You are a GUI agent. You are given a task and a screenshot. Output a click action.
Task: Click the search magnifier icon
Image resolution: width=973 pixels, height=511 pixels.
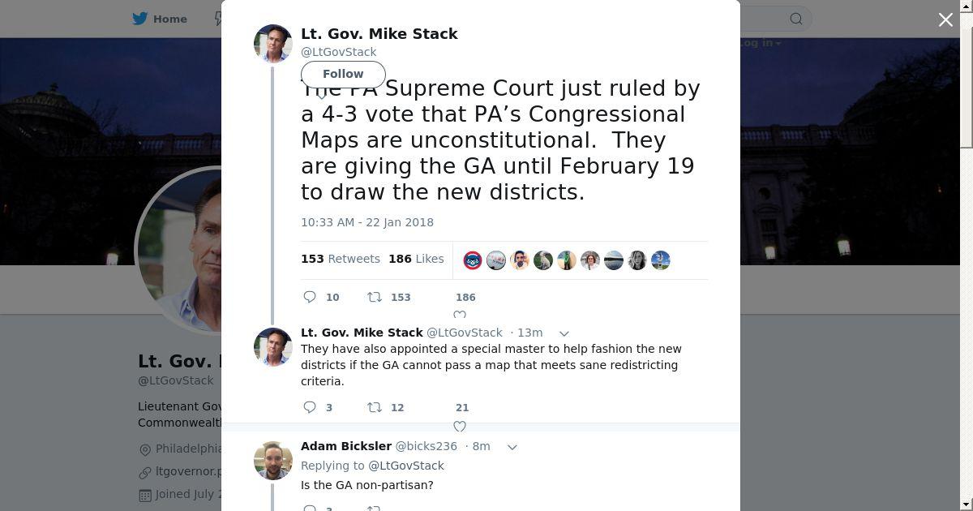[x=796, y=19]
